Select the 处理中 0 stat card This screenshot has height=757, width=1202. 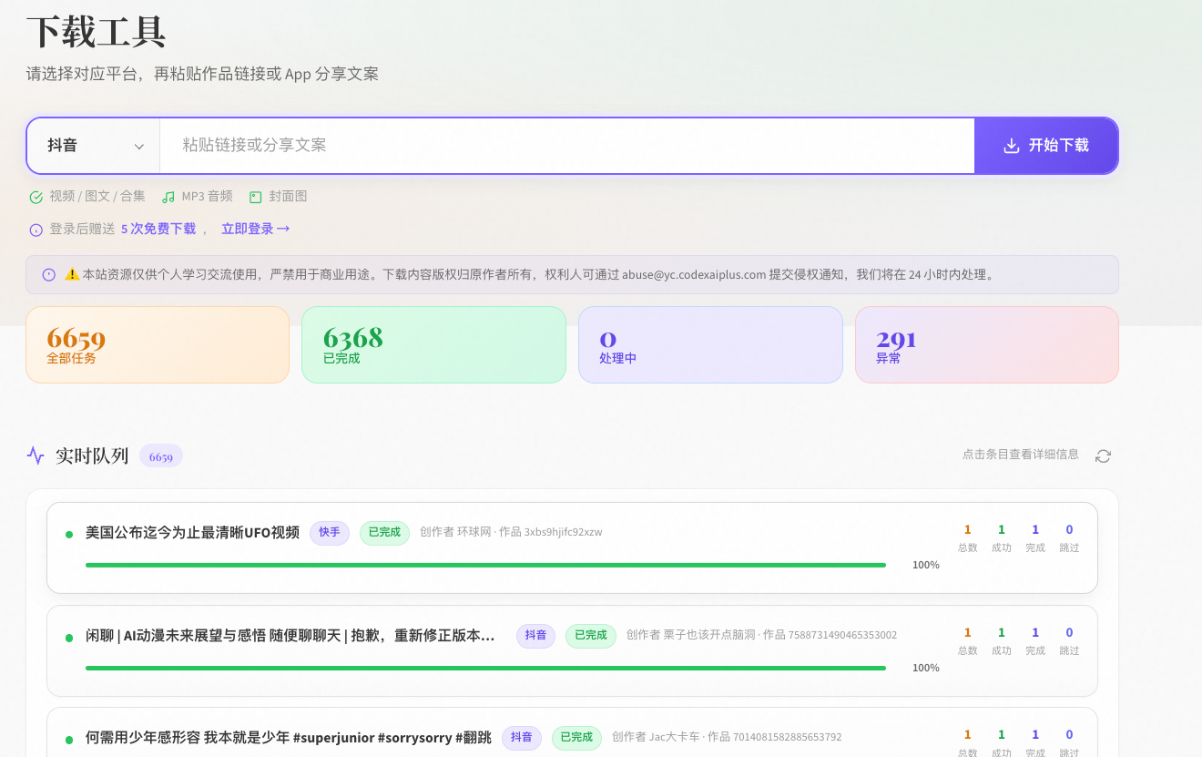pos(710,344)
